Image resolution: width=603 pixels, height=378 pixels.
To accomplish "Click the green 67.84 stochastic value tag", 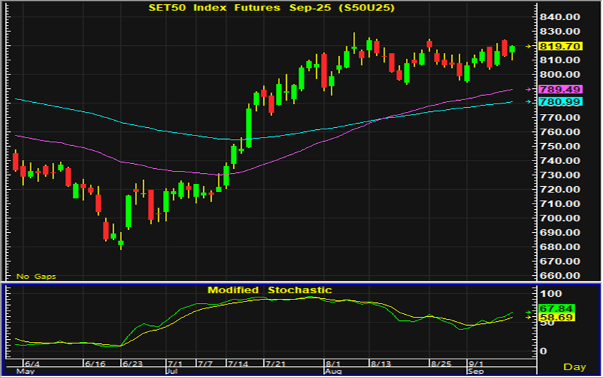I will [556, 309].
